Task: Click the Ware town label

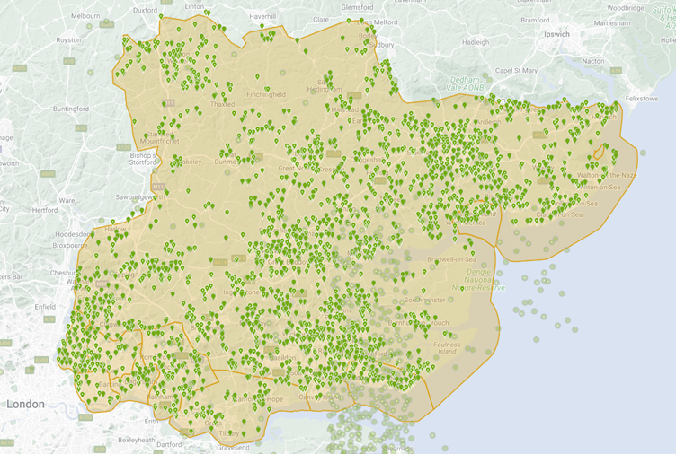Action: [67, 200]
